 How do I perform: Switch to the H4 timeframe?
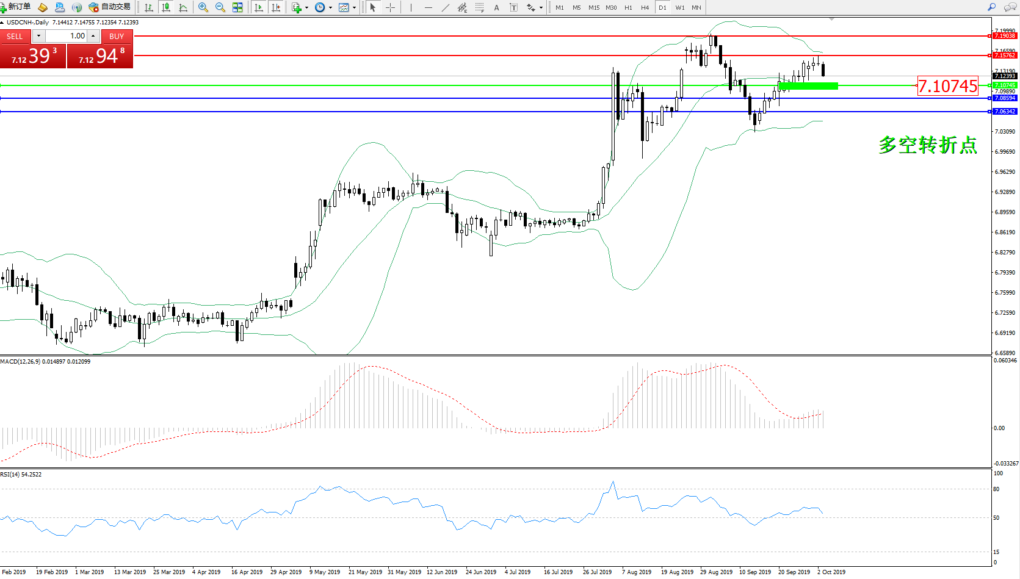click(645, 7)
